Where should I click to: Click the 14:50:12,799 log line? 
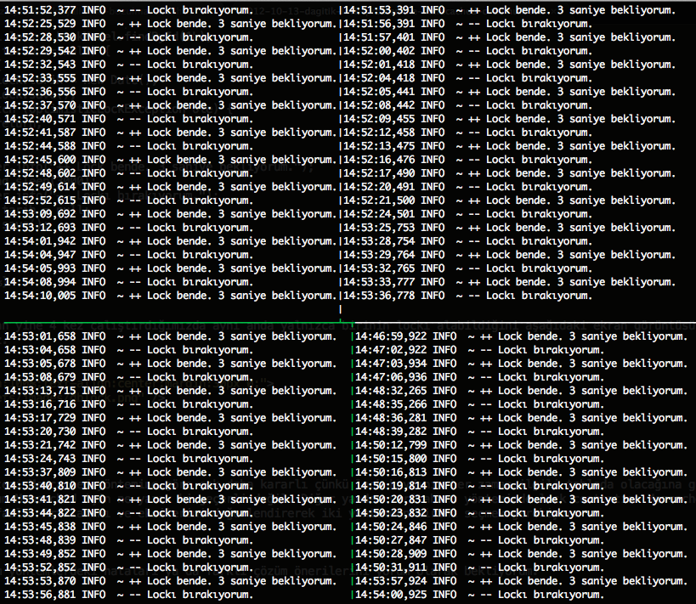click(x=522, y=445)
